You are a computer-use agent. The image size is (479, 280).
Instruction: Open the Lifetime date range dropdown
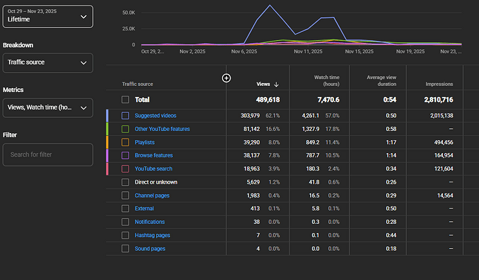click(x=47, y=16)
